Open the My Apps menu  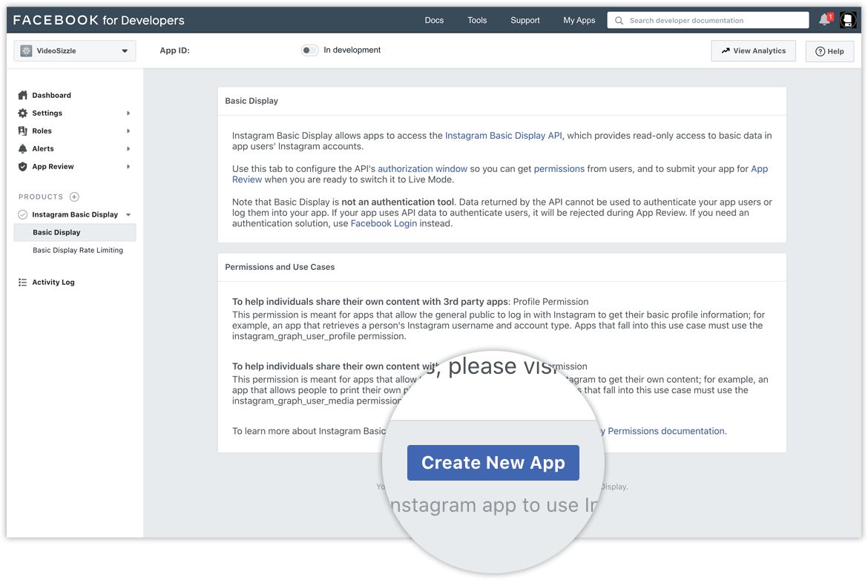point(579,20)
